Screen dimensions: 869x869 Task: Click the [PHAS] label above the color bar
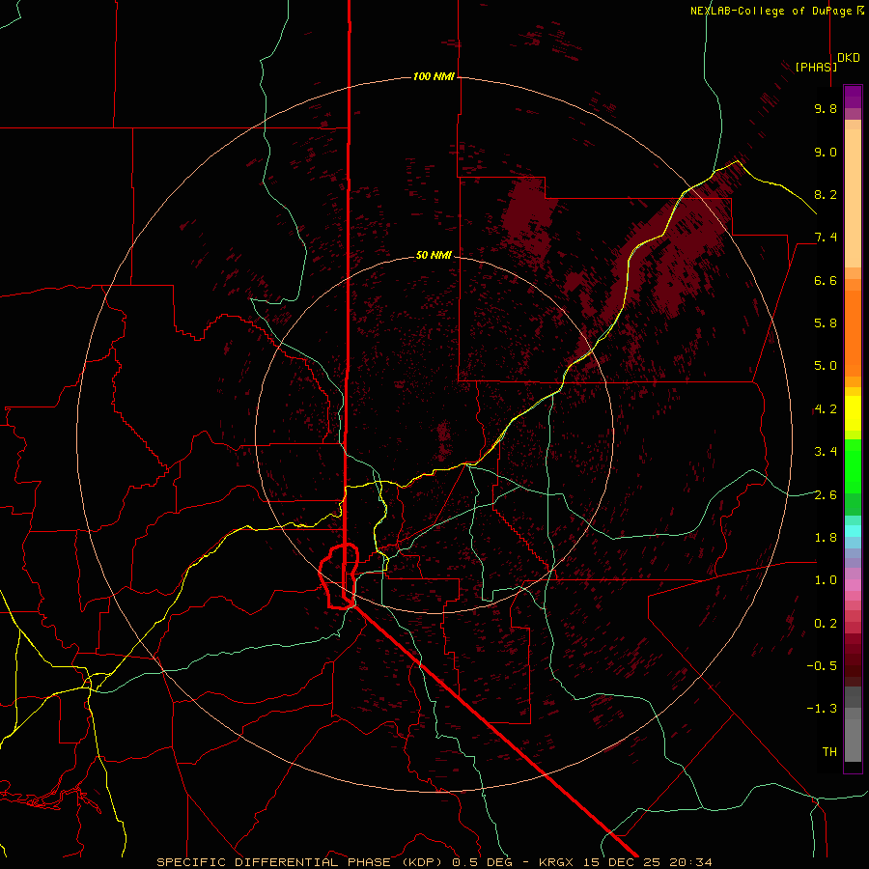(x=816, y=67)
